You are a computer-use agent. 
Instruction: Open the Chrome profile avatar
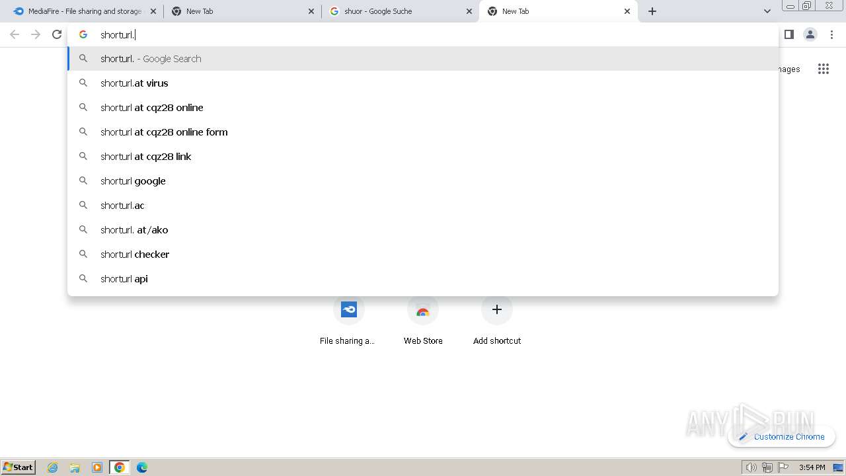[x=810, y=34]
